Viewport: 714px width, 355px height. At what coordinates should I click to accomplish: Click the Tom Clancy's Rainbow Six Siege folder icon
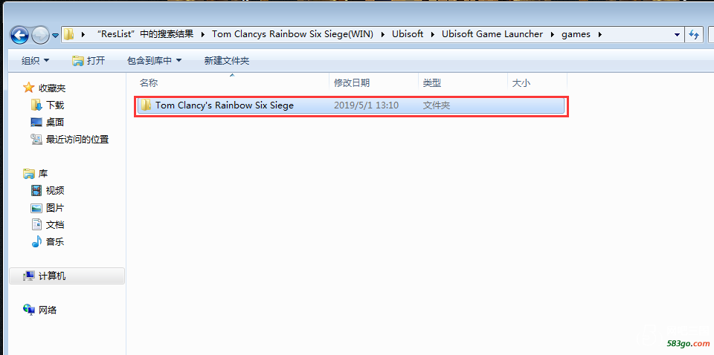[x=146, y=105]
